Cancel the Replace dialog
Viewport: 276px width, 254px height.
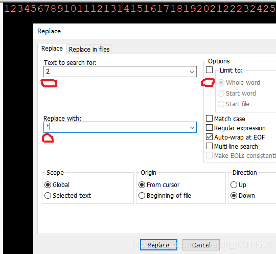coord(201,245)
